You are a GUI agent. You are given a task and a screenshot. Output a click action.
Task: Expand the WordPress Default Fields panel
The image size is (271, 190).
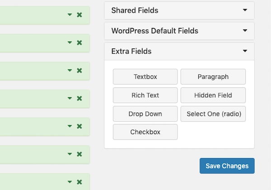[179, 31]
